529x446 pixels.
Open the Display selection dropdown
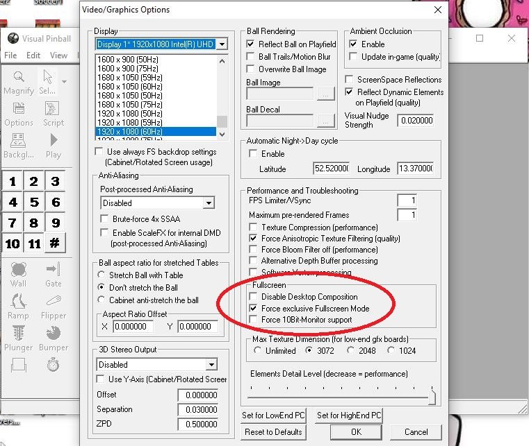(x=222, y=44)
